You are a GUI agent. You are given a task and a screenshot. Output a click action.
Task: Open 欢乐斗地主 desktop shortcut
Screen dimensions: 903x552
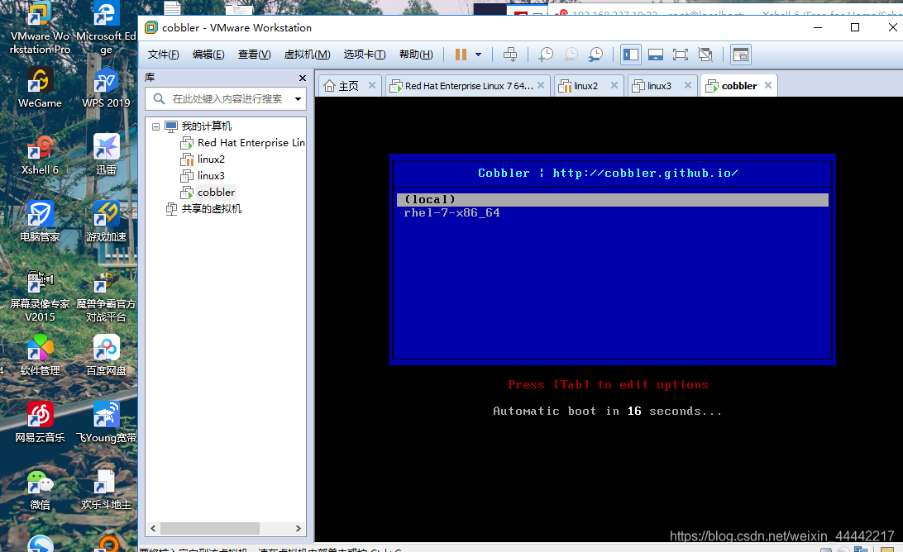click(x=106, y=490)
